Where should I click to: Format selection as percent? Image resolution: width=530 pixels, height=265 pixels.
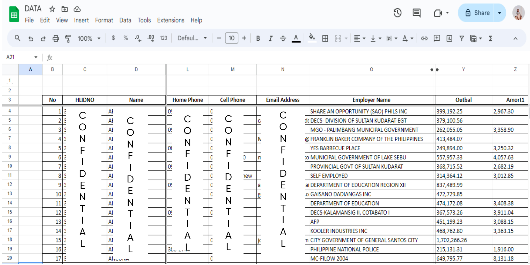click(x=126, y=38)
